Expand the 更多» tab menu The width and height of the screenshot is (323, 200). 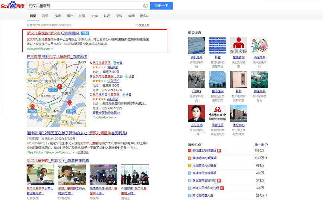pyautogui.click(x=143, y=16)
